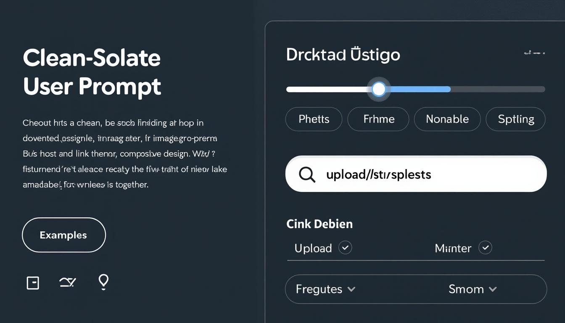Select the Frhme pill tab
Screen dimensions: 565x323
378,119
